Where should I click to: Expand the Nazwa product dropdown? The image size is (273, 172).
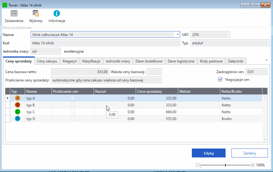(x=178, y=34)
